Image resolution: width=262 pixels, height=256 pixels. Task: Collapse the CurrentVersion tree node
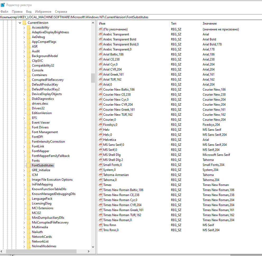(x=20, y=23)
